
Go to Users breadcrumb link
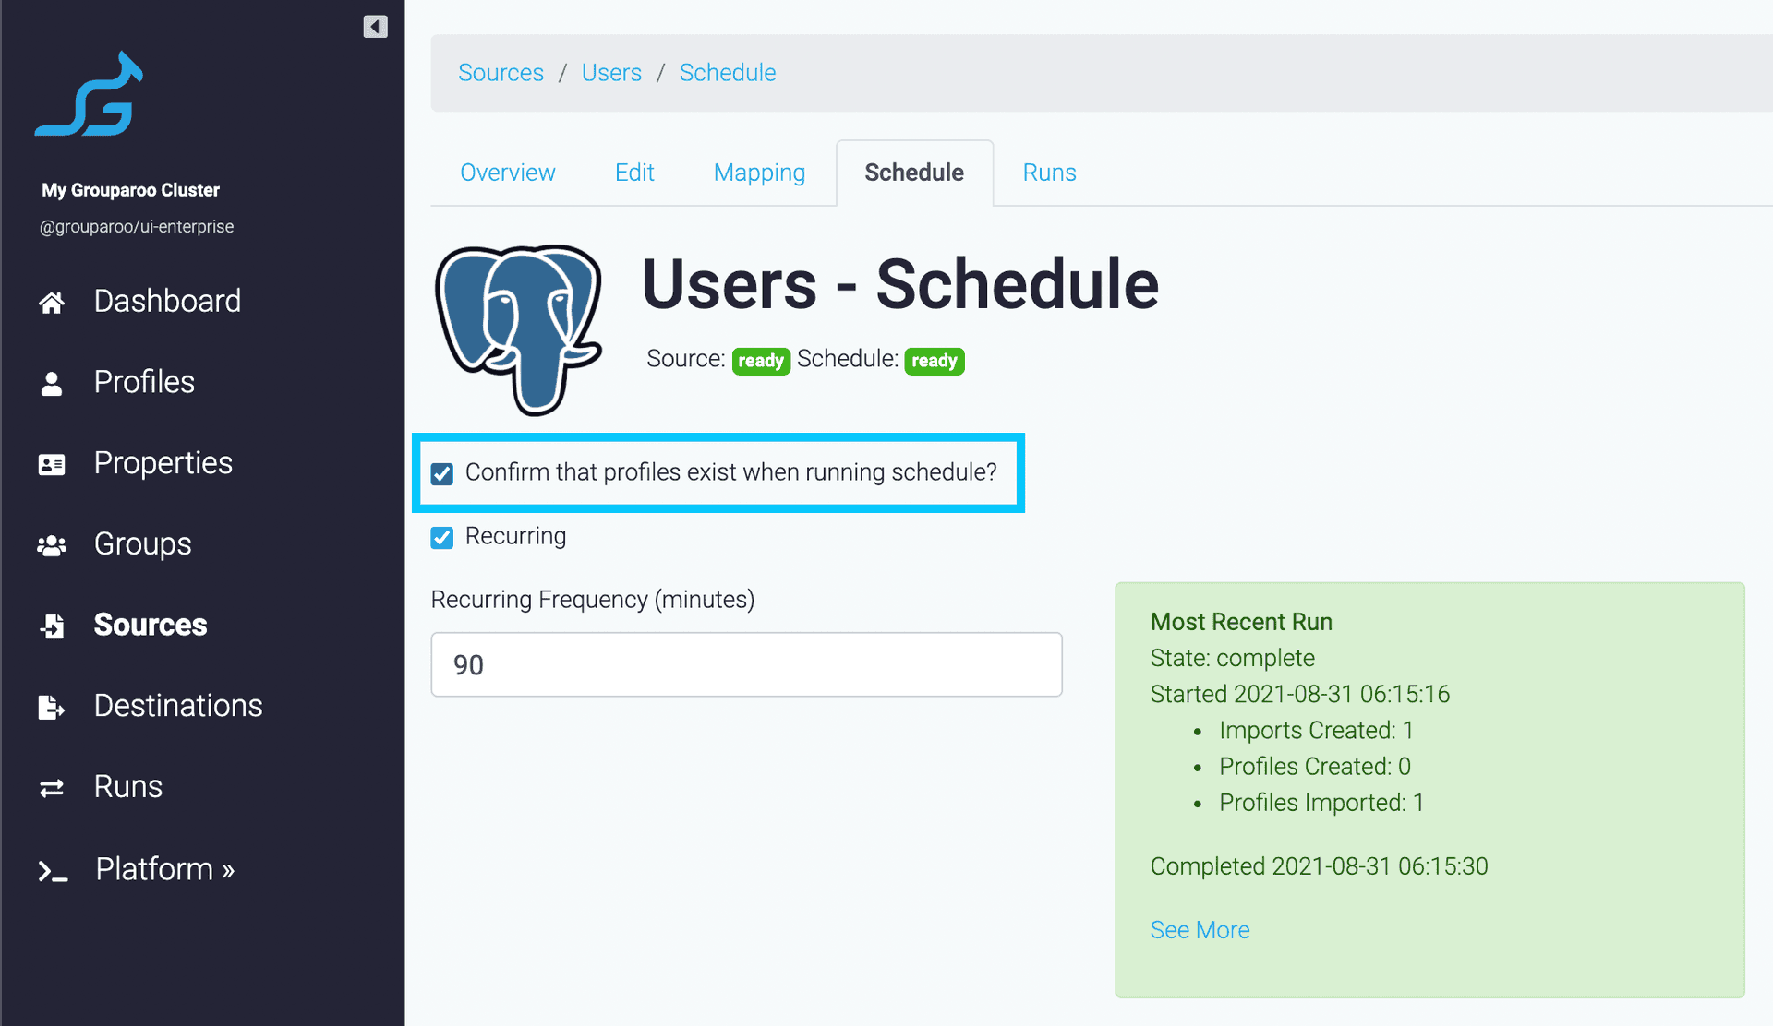[x=611, y=73]
